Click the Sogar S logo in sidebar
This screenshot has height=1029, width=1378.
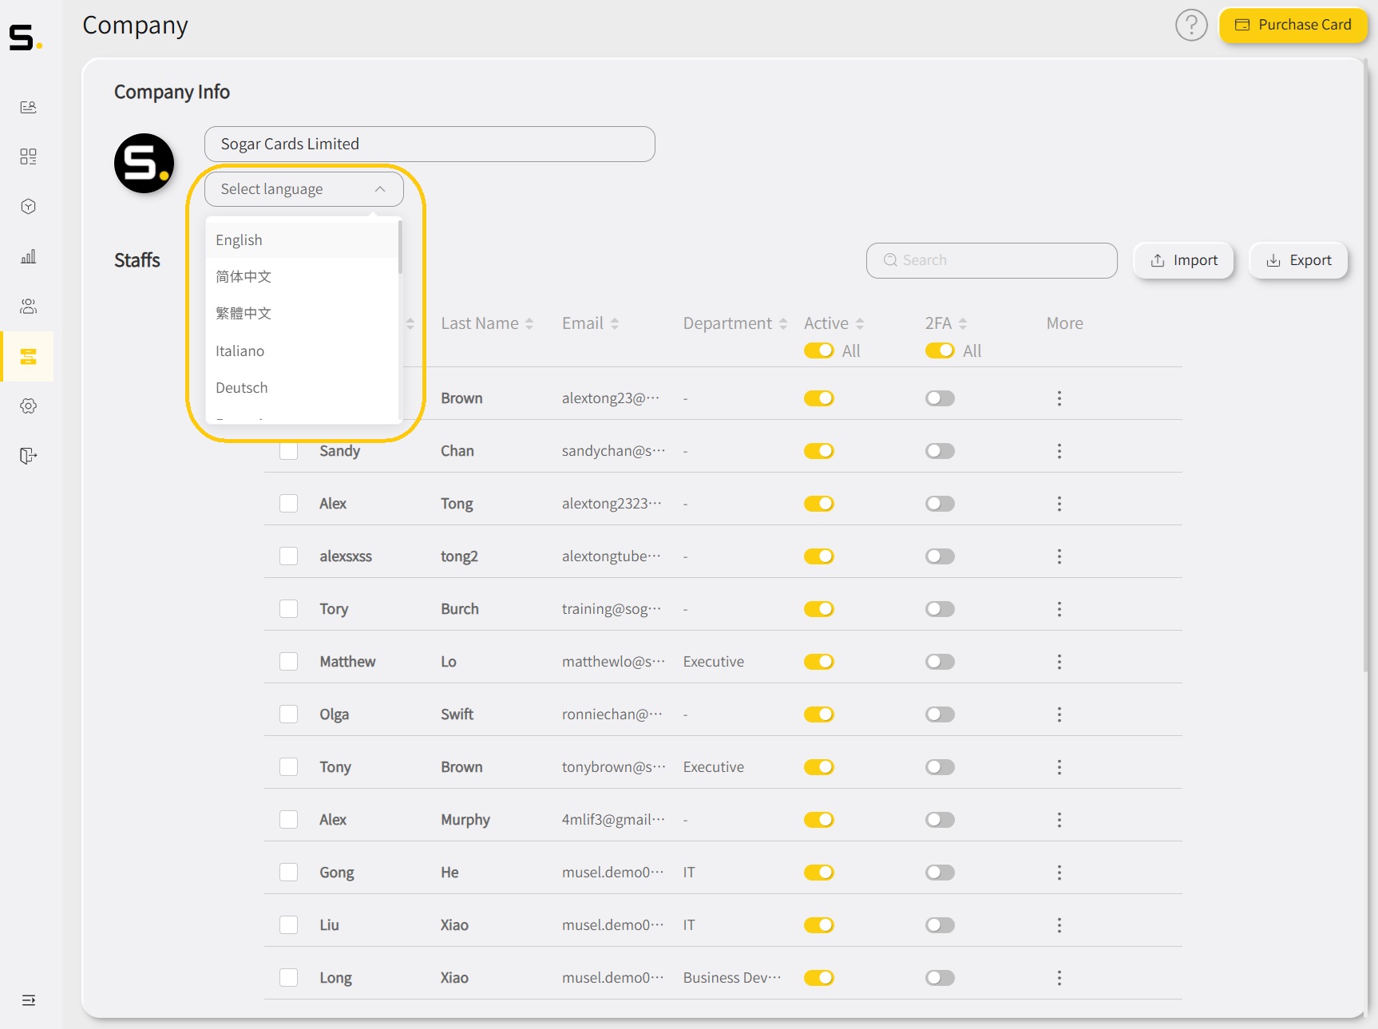coord(25,37)
